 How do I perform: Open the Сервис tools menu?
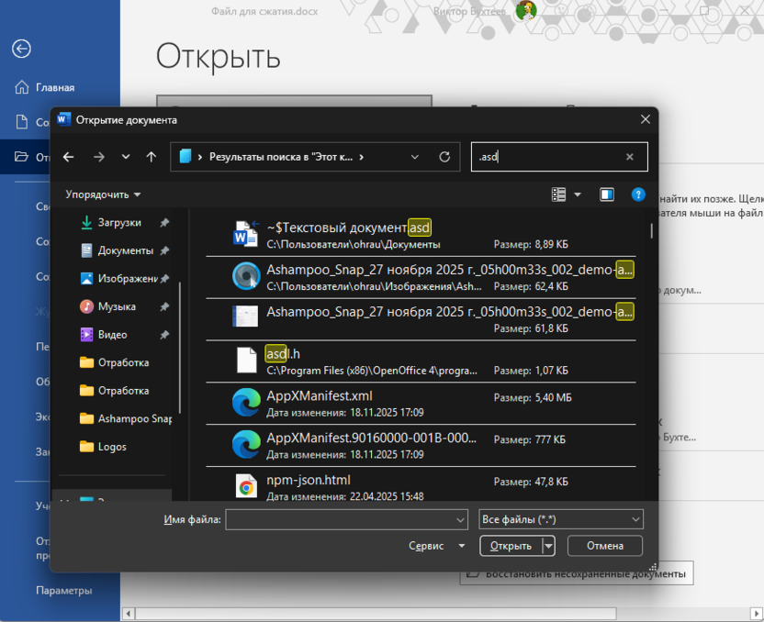tap(437, 546)
